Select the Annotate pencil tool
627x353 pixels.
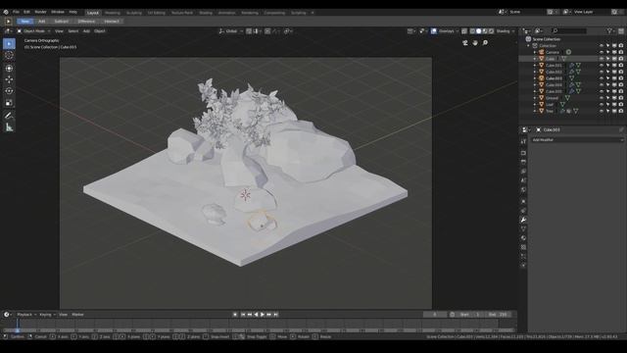[9, 116]
